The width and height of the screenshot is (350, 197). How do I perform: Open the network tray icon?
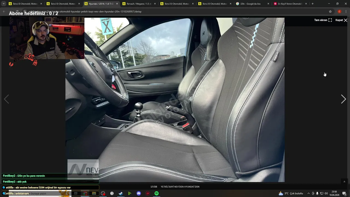click(x=322, y=193)
